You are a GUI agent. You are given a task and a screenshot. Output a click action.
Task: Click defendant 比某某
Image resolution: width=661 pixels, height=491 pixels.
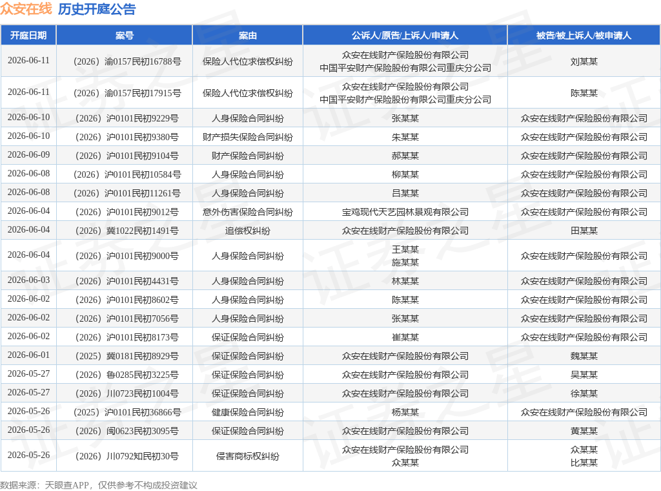coord(584,463)
